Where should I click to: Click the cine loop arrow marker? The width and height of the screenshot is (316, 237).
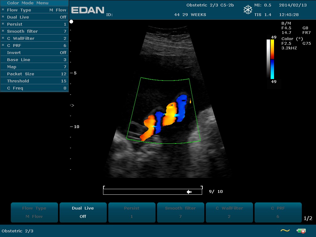coord(189,192)
